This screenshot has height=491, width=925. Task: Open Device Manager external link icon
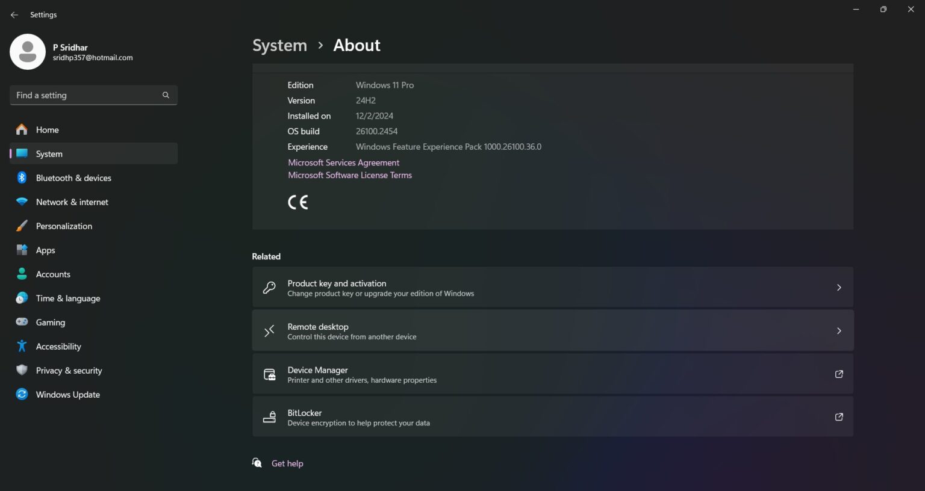click(838, 374)
